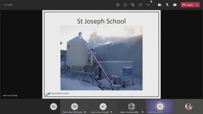Click the Rick Connors (Guest) name
Image resolution: width=203 pixels, height=114 pixels.
point(100,112)
